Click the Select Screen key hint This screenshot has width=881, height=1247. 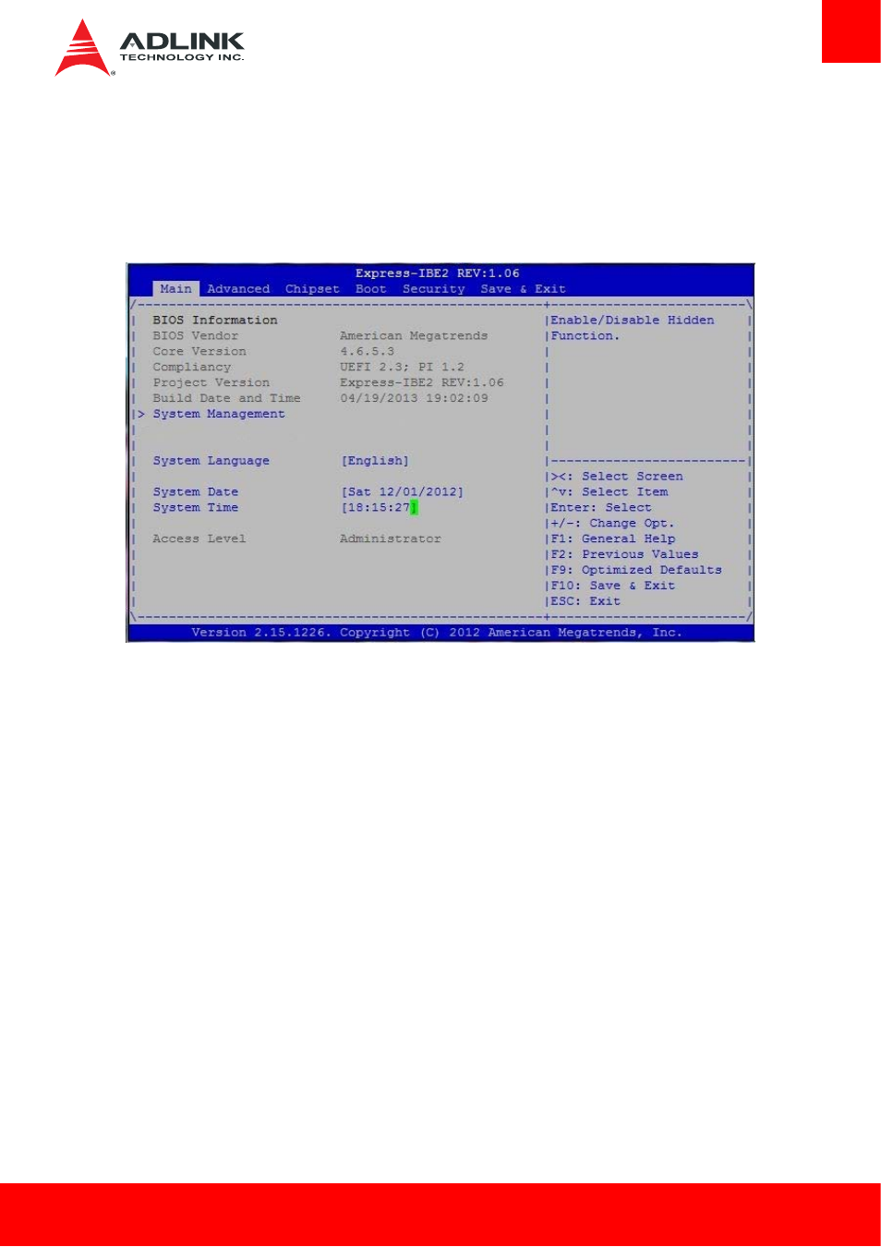[x=617, y=477]
